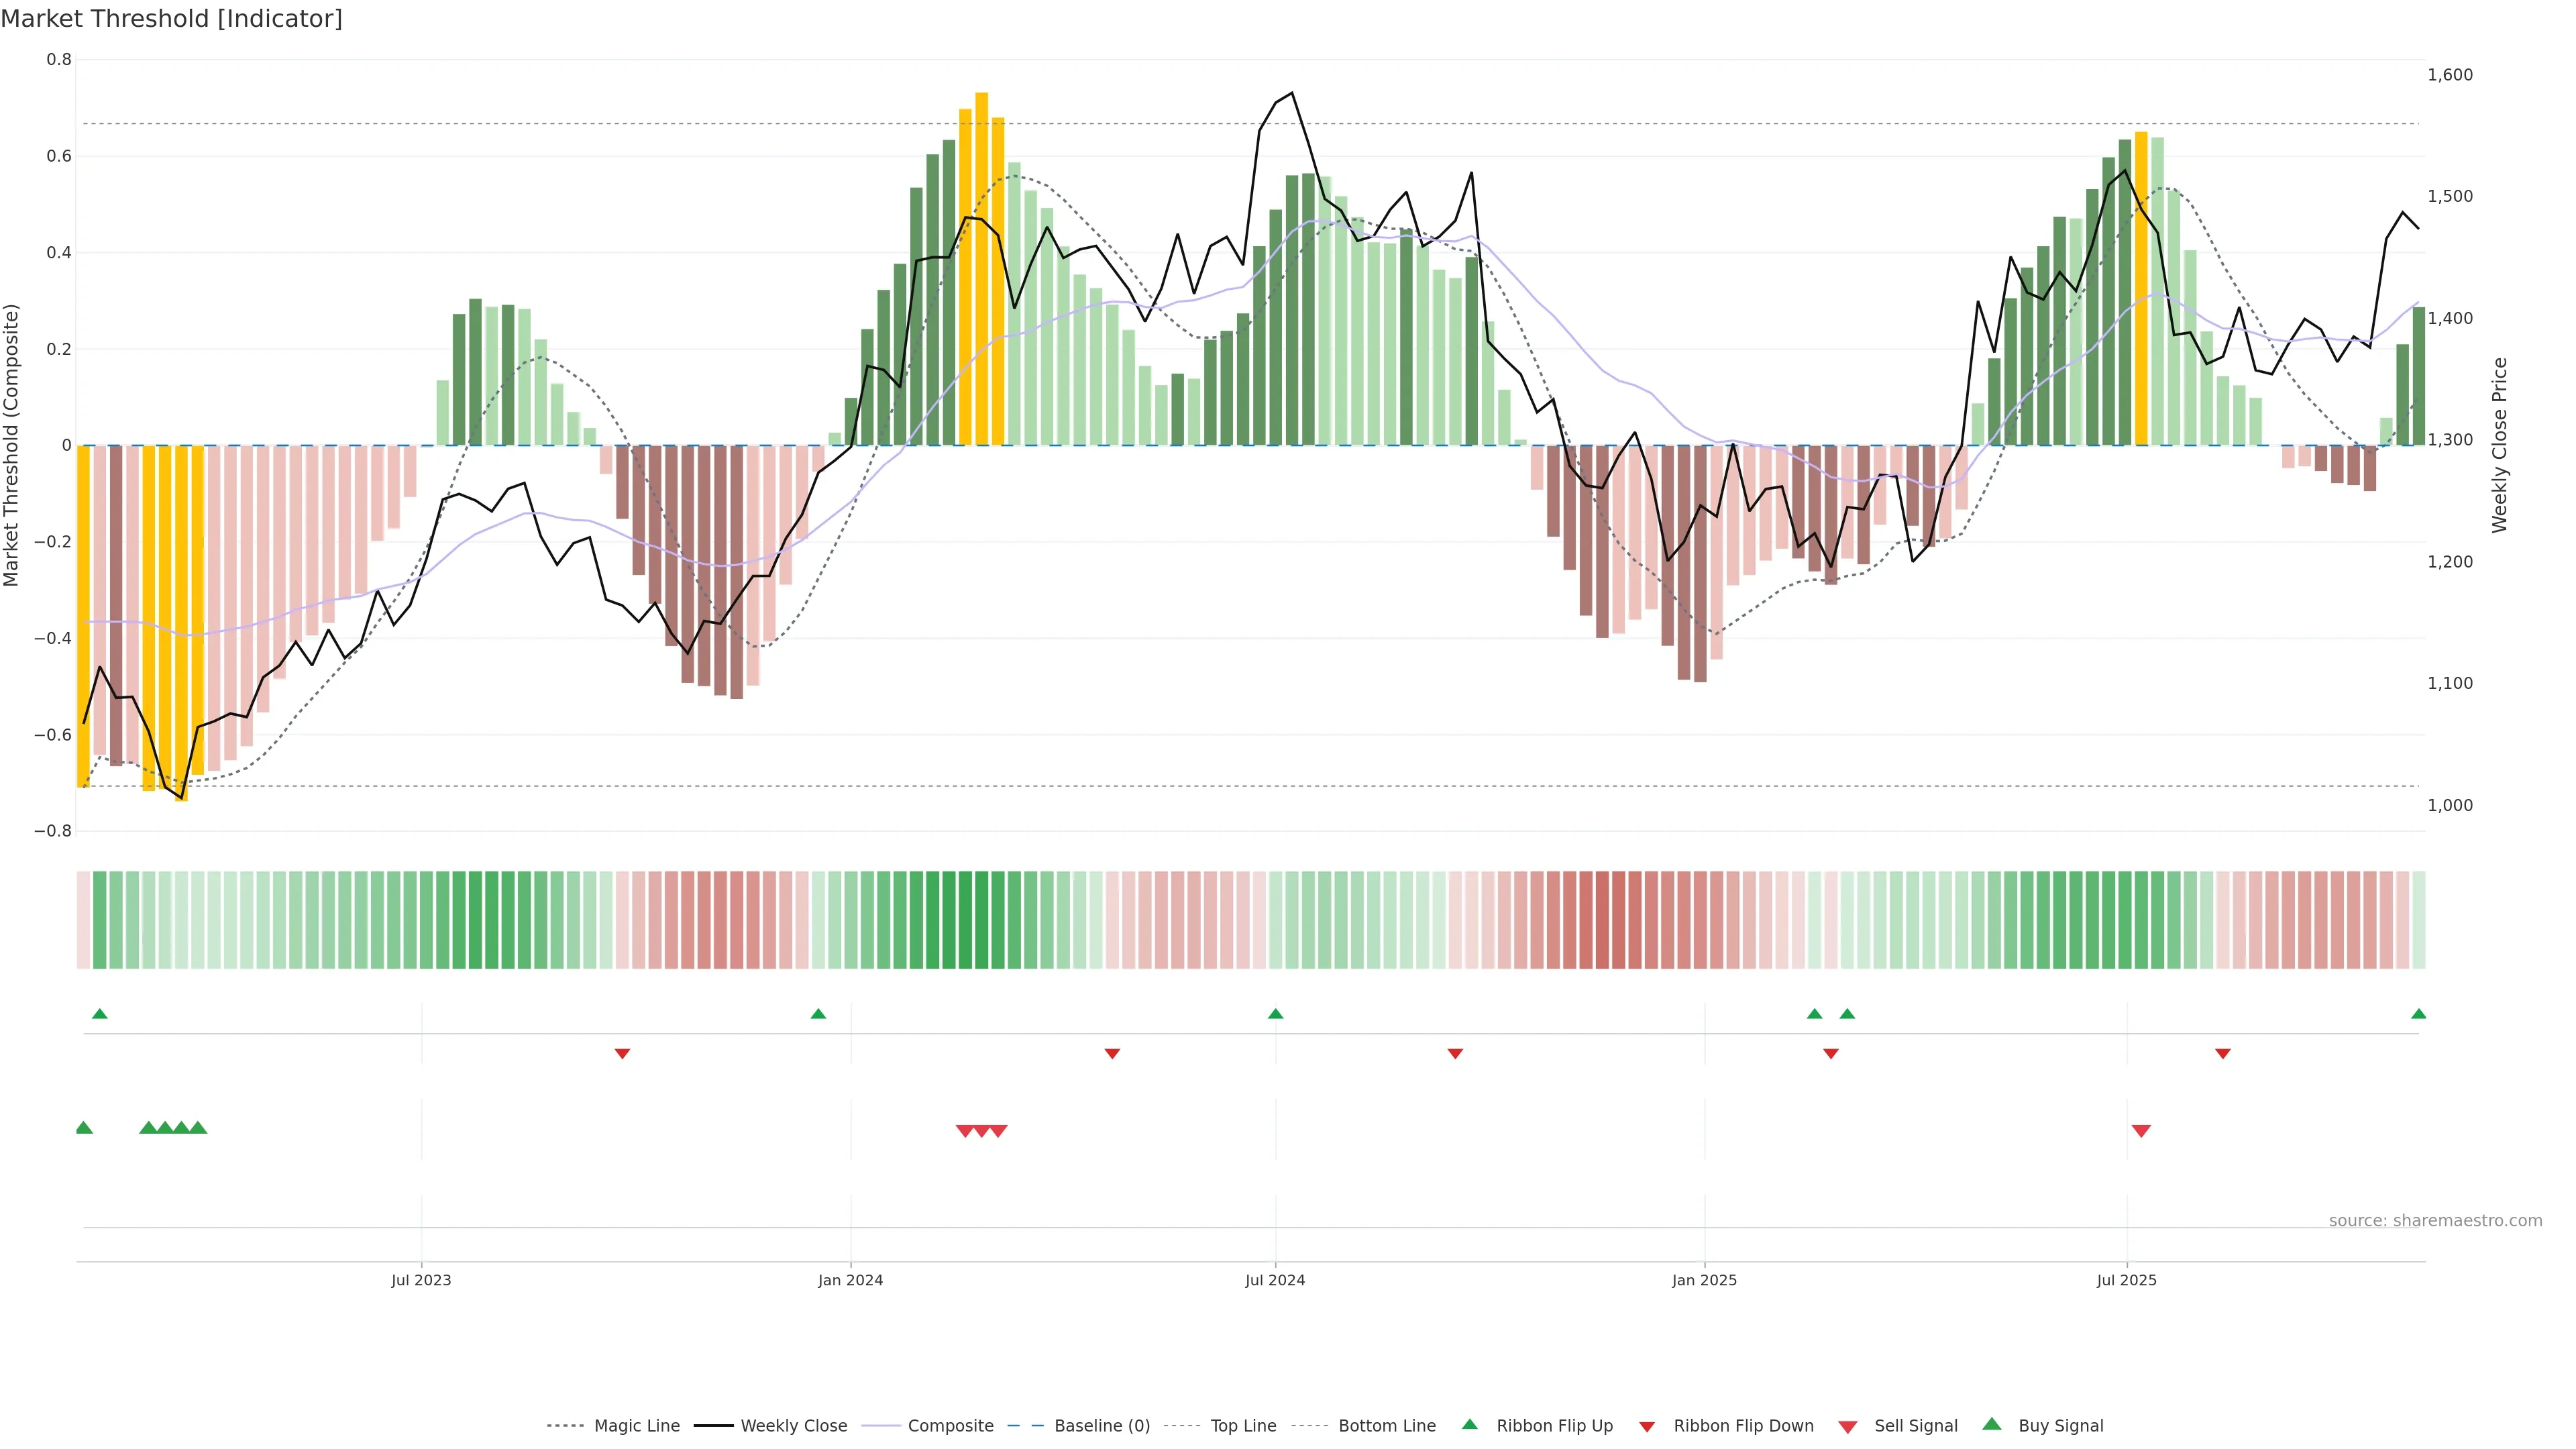Toggle the Top Line legend entry
Image resolution: width=2576 pixels, height=1449 pixels.
(x=1243, y=1426)
